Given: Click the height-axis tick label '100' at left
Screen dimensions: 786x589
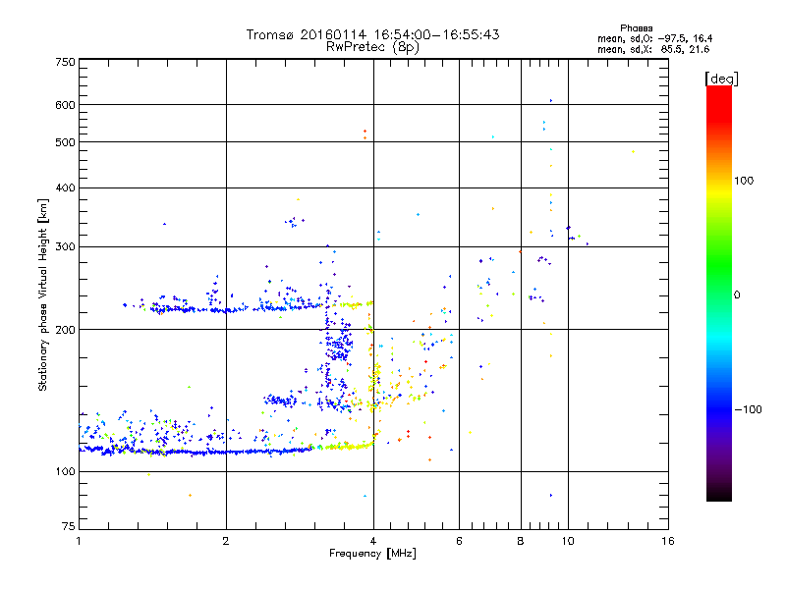Looking at the screenshot, I should pyautogui.click(x=65, y=471).
